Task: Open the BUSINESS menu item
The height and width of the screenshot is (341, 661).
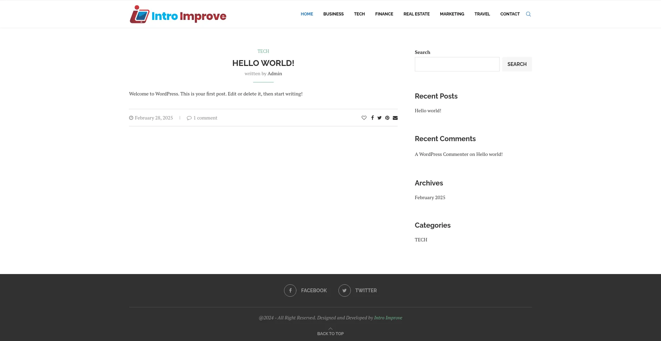Action: [x=333, y=14]
